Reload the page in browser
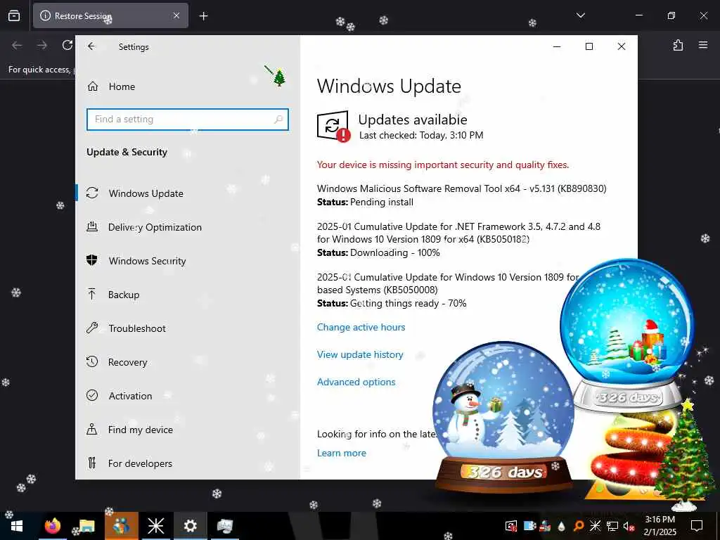The image size is (720, 540). [67, 45]
